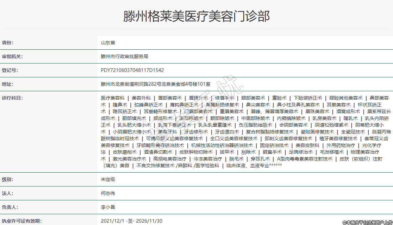
Task: Click the 滕州市行政审批服务局 value text
Action: coord(125,56)
